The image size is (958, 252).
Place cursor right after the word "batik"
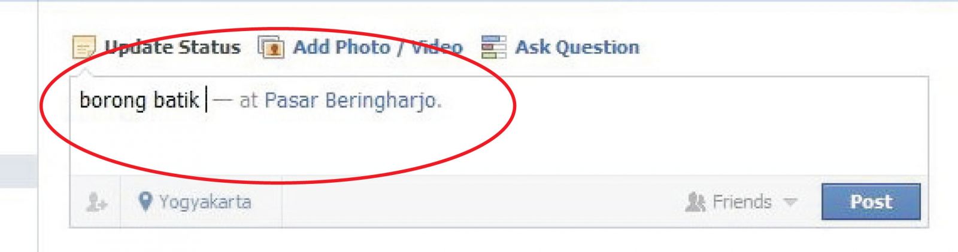pyautogui.click(x=201, y=100)
